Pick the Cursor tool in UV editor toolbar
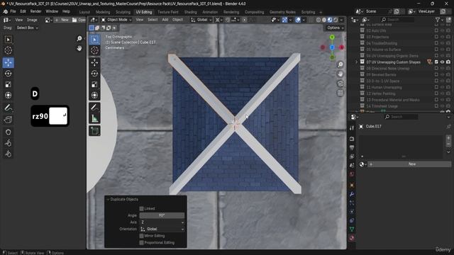The image size is (454, 255). click(x=8, y=50)
